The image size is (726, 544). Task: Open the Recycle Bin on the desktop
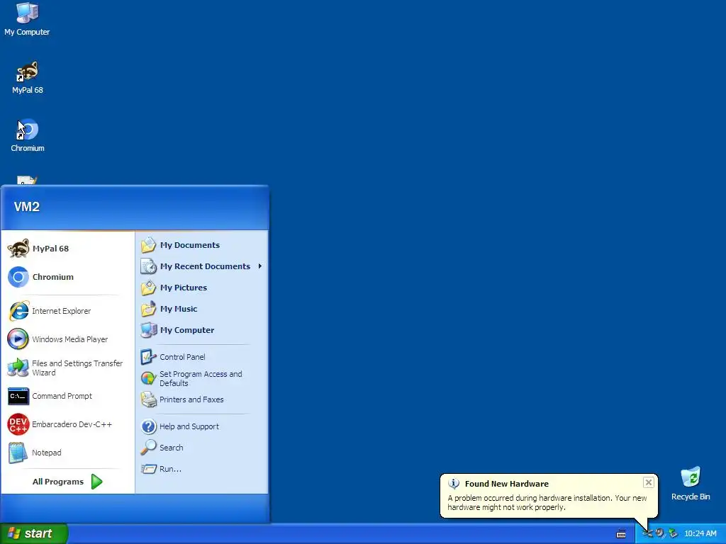click(x=691, y=484)
